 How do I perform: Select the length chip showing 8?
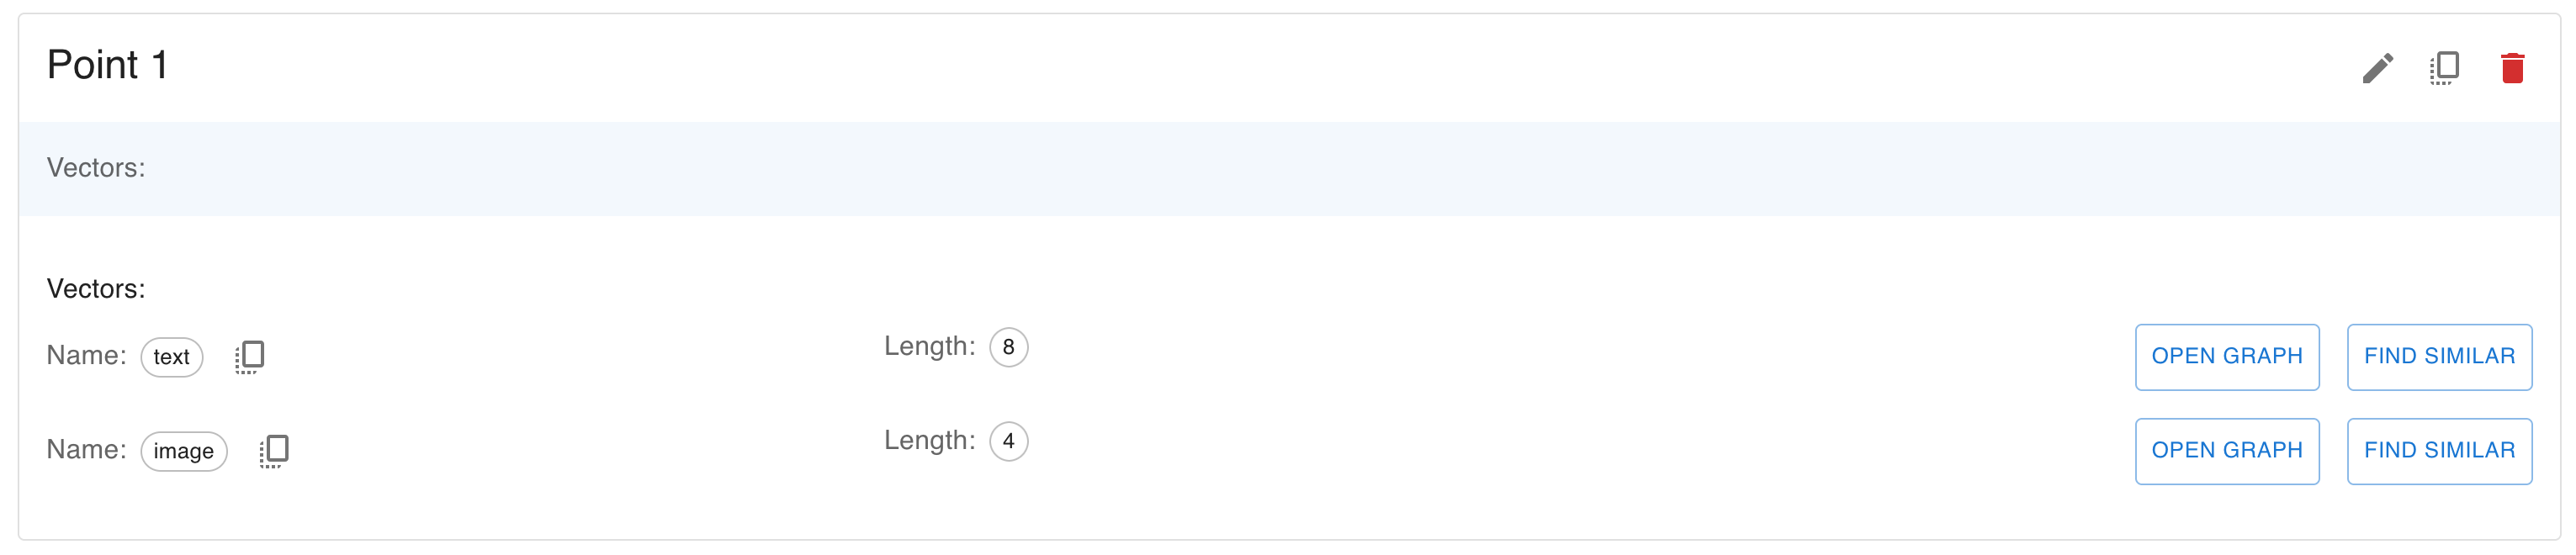click(1008, 347)
